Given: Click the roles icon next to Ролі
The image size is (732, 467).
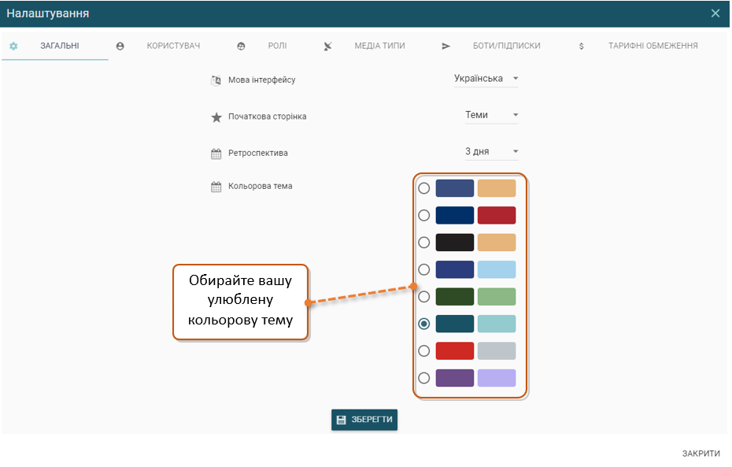Looking at the screenshot, I should (x=241, y=46).
